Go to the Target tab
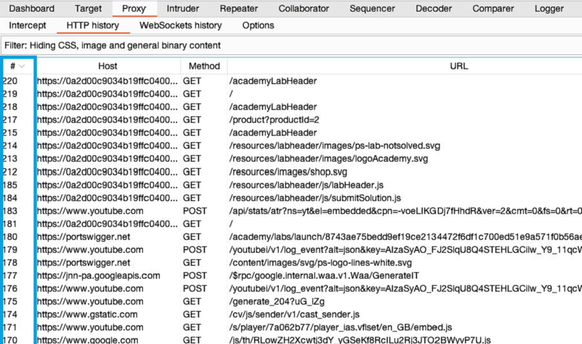This screenshot has width=582, height=344. coord(88,9)
